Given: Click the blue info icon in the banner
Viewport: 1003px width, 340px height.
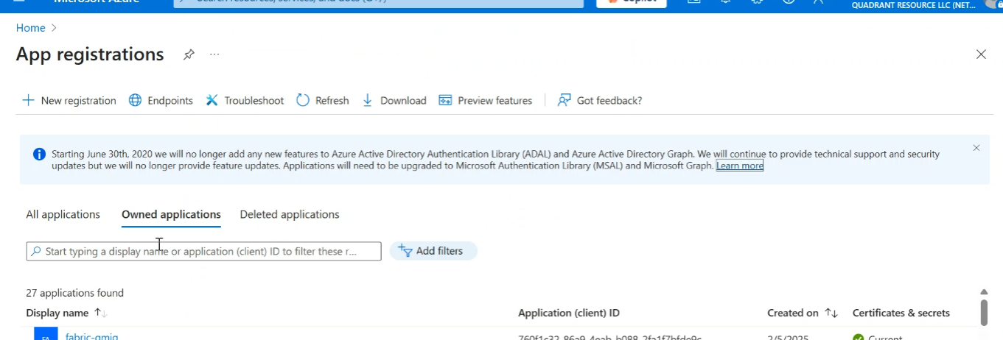Looking at the screenshot, I should pyautogui.click(x=39, y=155).
